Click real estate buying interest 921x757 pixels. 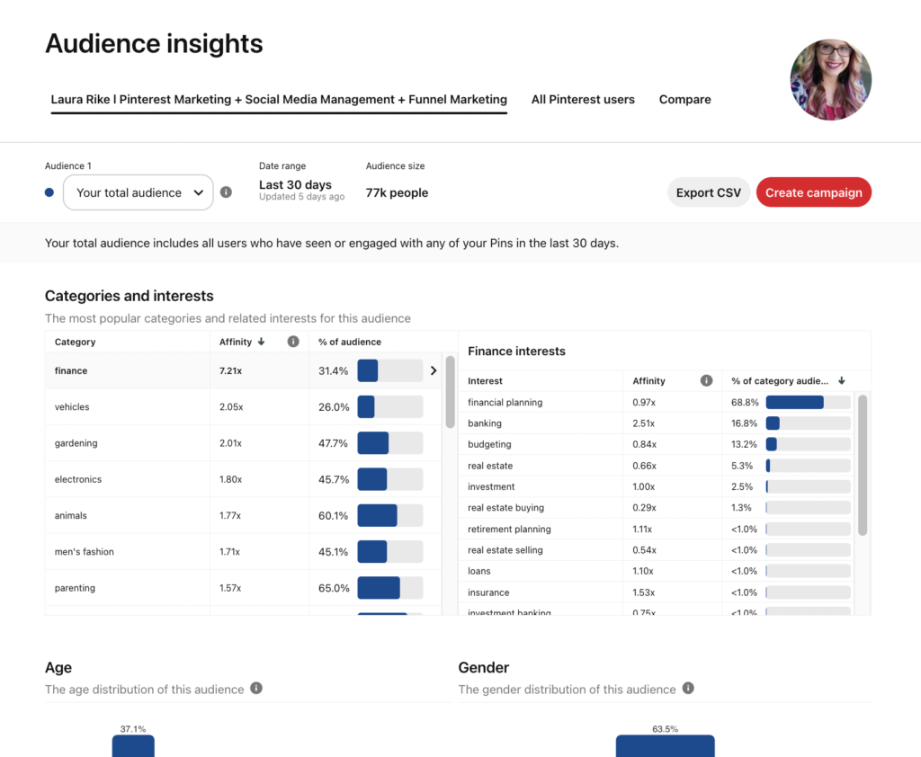(x=657, y=508)
